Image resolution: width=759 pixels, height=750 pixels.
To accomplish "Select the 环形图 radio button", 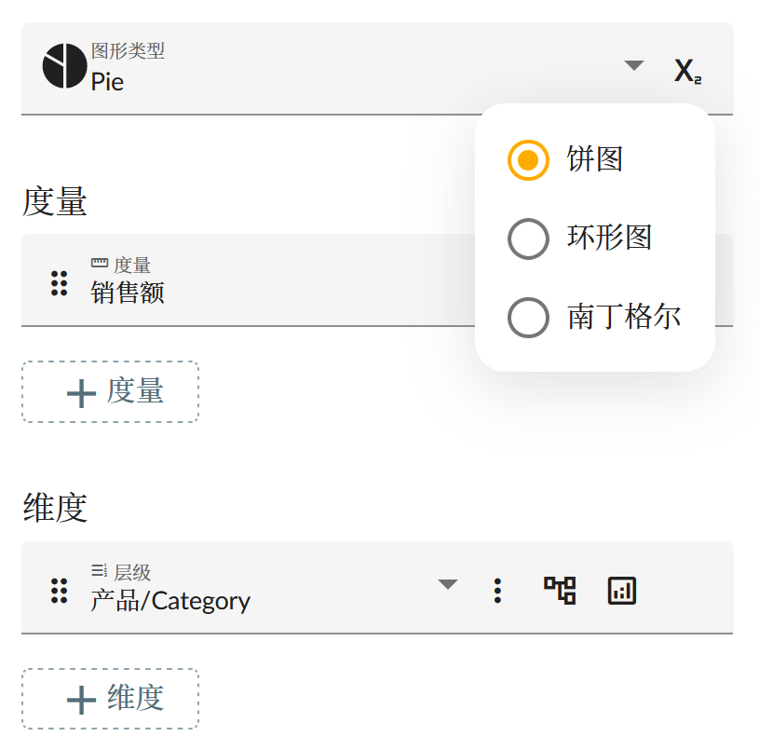I will pos(528,239).
